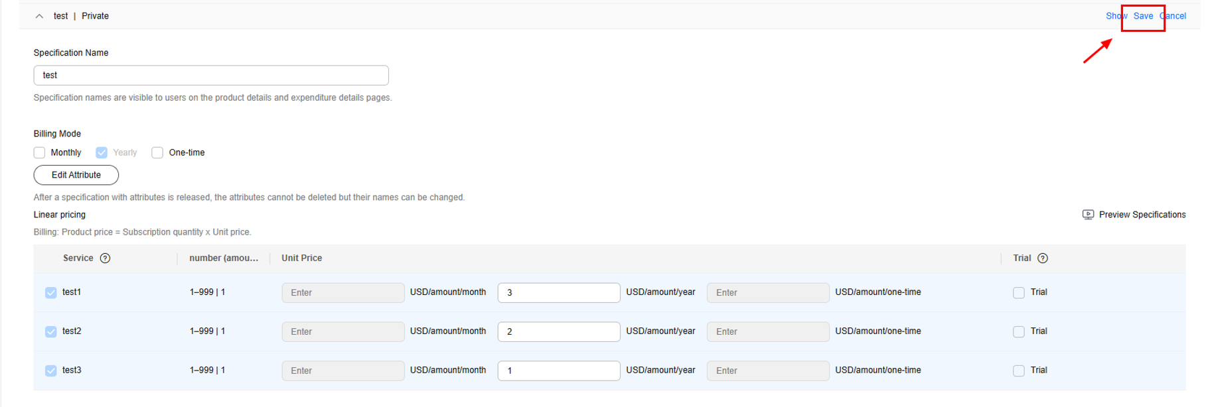Click the Preview Specifications icon
The width and height of the screenshot is (1210, 407).
tap(1088, 215)
